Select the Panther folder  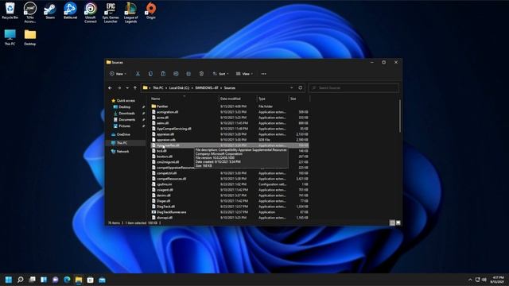230,106
